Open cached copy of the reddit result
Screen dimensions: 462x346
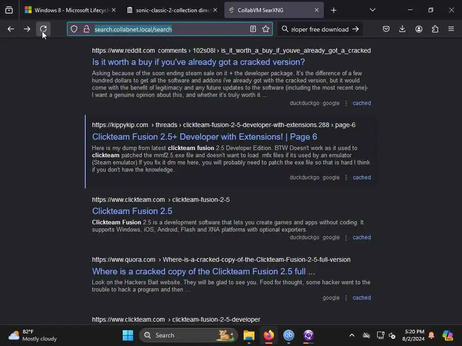(x=362, y=103)
